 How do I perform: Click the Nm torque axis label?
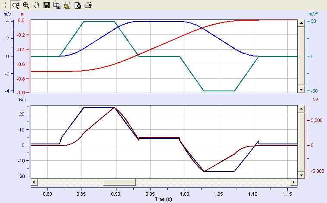pyautogui.click(x=22, y=99)
